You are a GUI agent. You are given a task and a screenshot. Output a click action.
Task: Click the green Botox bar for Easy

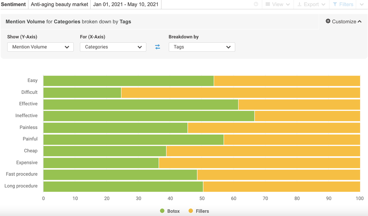click(128, 81)
